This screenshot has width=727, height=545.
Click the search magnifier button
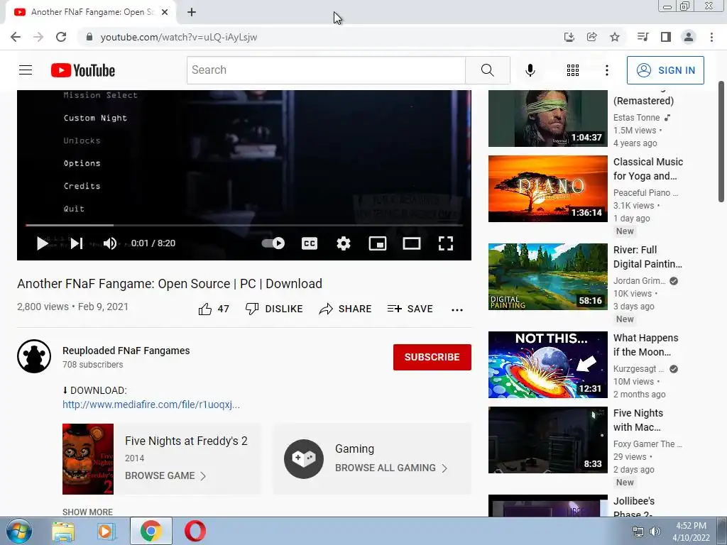[x=487, y=70]
